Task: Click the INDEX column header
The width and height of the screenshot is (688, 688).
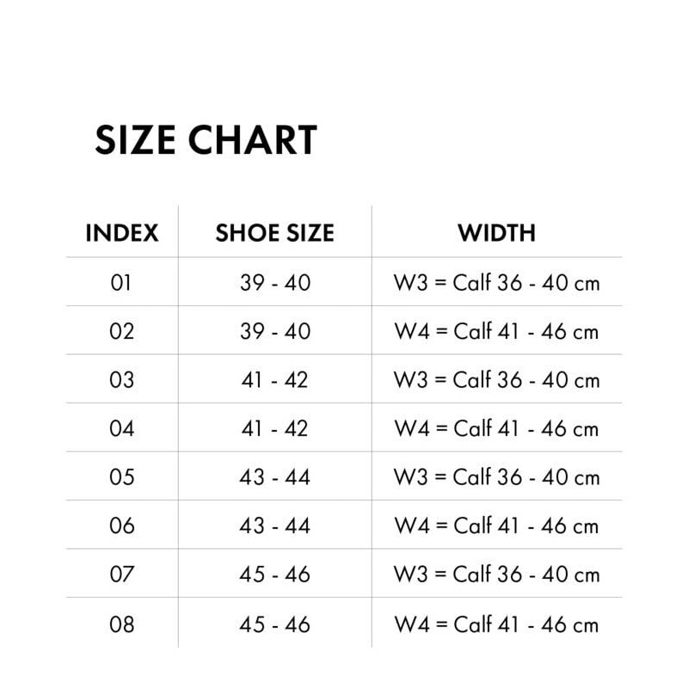Action: (x=122, y=233)
